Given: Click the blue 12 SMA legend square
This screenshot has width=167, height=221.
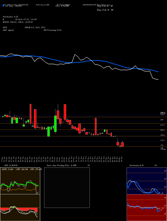Looking at the screenshot, I should (3, 6).
